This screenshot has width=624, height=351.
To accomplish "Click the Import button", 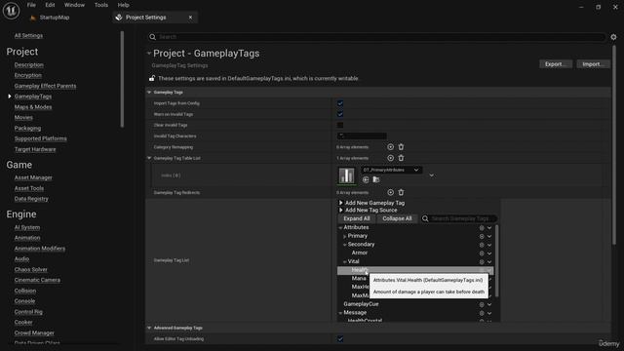I will tap(593, 64).
